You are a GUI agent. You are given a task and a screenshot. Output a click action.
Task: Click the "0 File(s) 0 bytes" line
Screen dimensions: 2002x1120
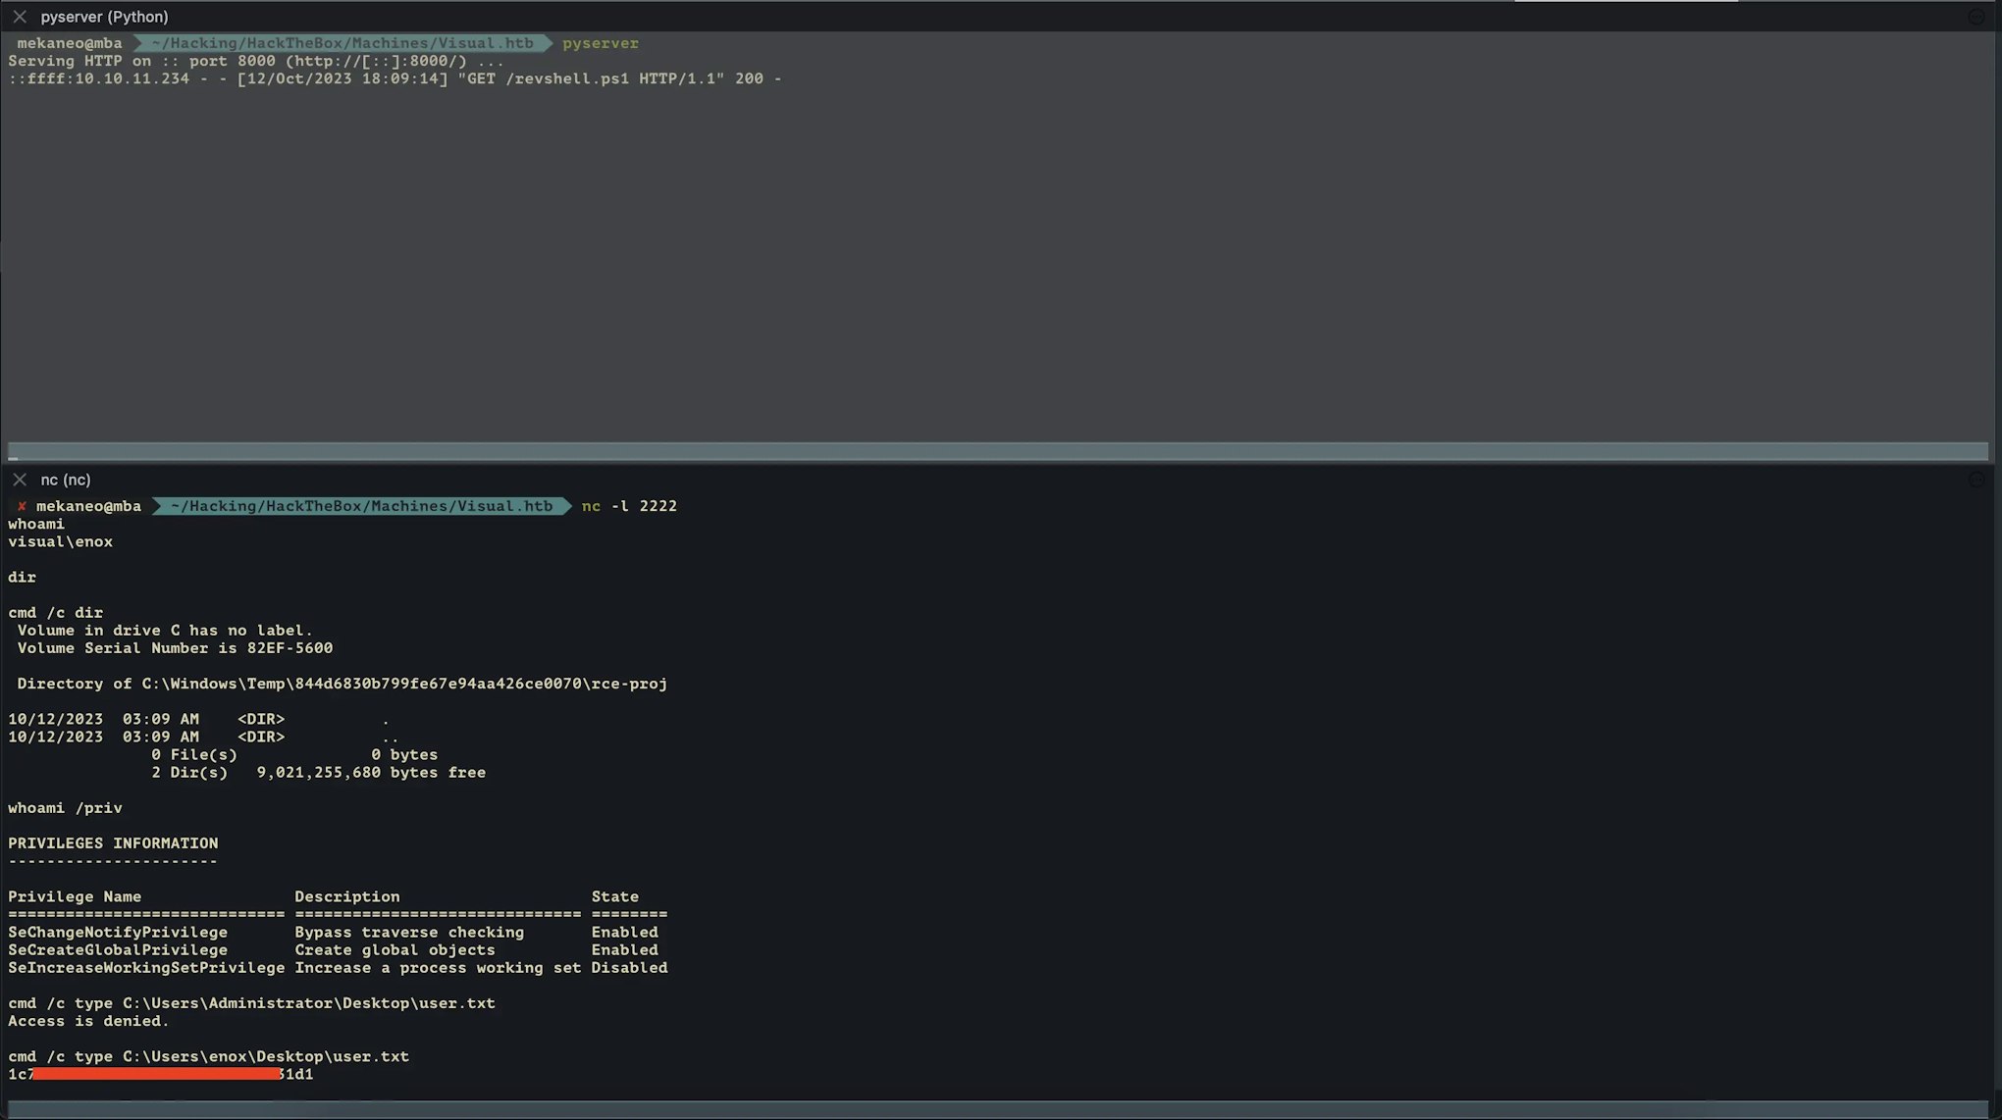pyautogui.click(x=294, y=754)
